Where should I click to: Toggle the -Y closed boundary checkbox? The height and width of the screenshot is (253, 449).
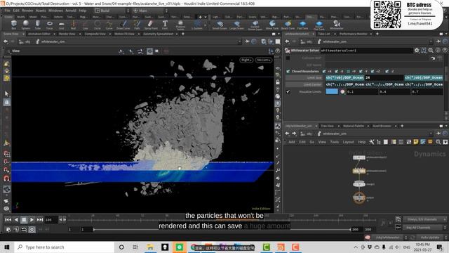click(361, 71)
